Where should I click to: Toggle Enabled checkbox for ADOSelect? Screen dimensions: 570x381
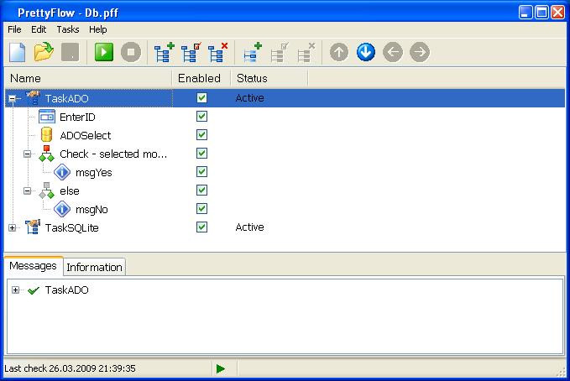tap(201, 135)
